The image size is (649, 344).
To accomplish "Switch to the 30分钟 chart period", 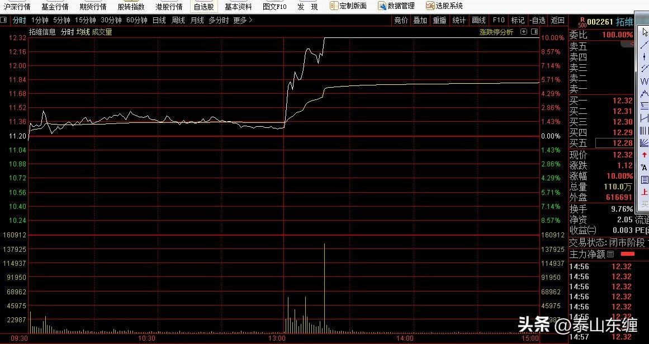I will [111, 20].
